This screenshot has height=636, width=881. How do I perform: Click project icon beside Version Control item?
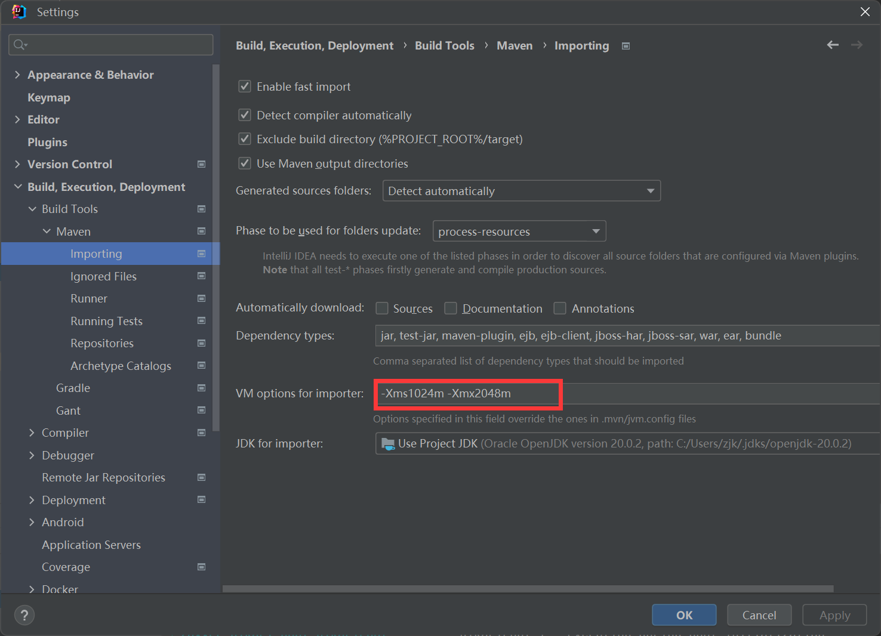click(x=202, y=164)
